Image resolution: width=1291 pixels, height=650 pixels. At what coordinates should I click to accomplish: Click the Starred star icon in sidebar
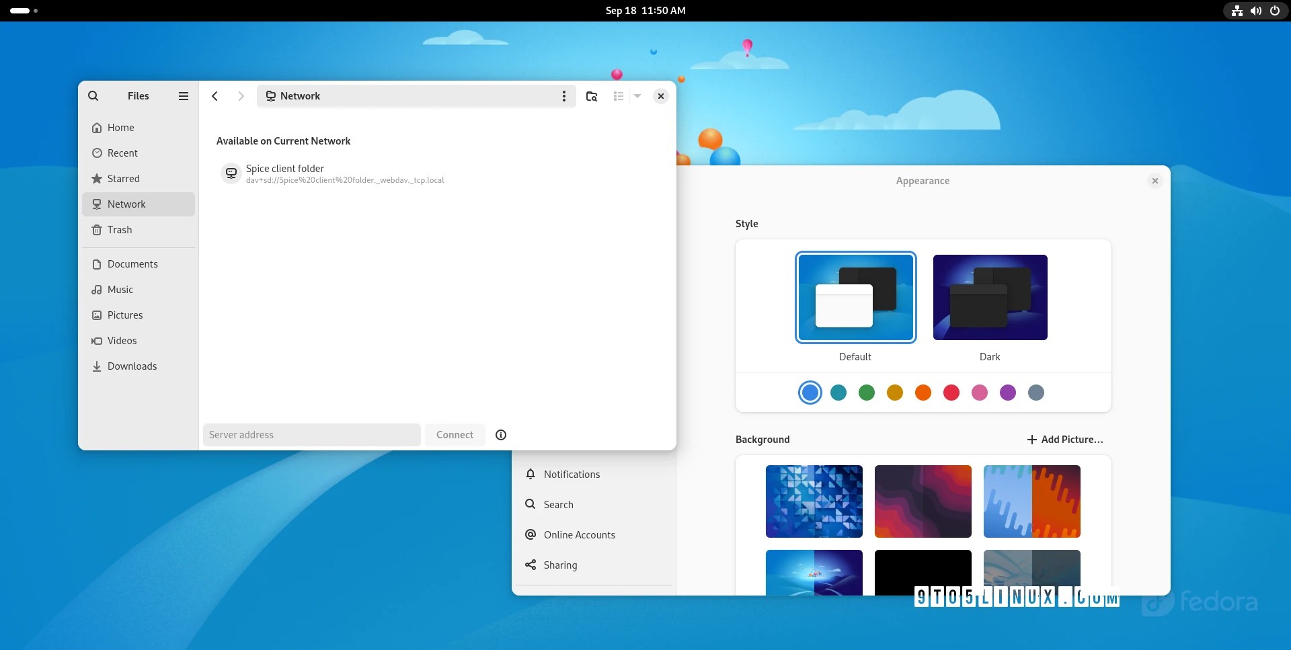[97, 179]
